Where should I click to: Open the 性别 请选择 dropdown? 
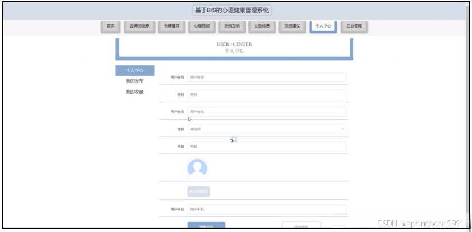pos(267,129)
